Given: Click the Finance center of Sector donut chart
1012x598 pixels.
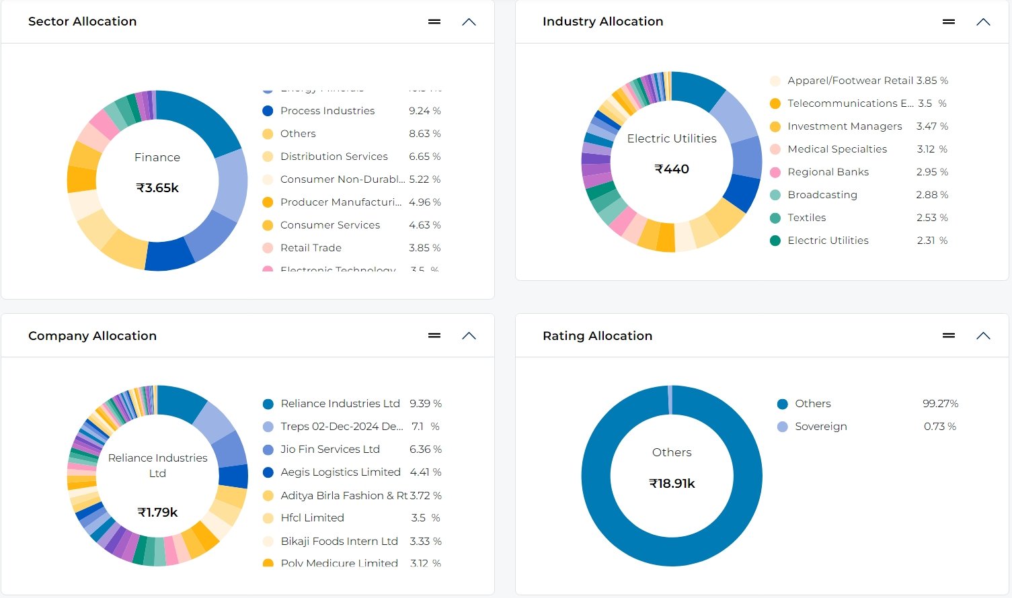Looking at the screenshot, I should coord(157,157).
